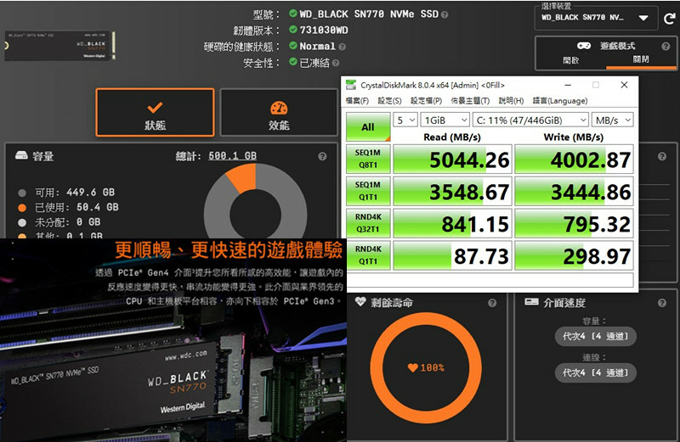
Task: Click the All button in CrystalDiskMark
Action: (368, 127)
